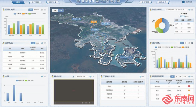Click the download icon in 重点视频 panel

[73, 76]
